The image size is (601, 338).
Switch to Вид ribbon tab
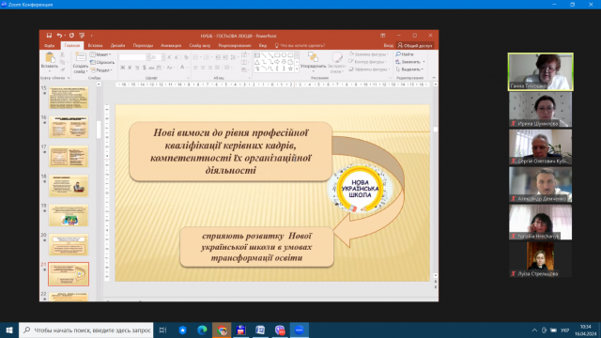tap(263, 46)
